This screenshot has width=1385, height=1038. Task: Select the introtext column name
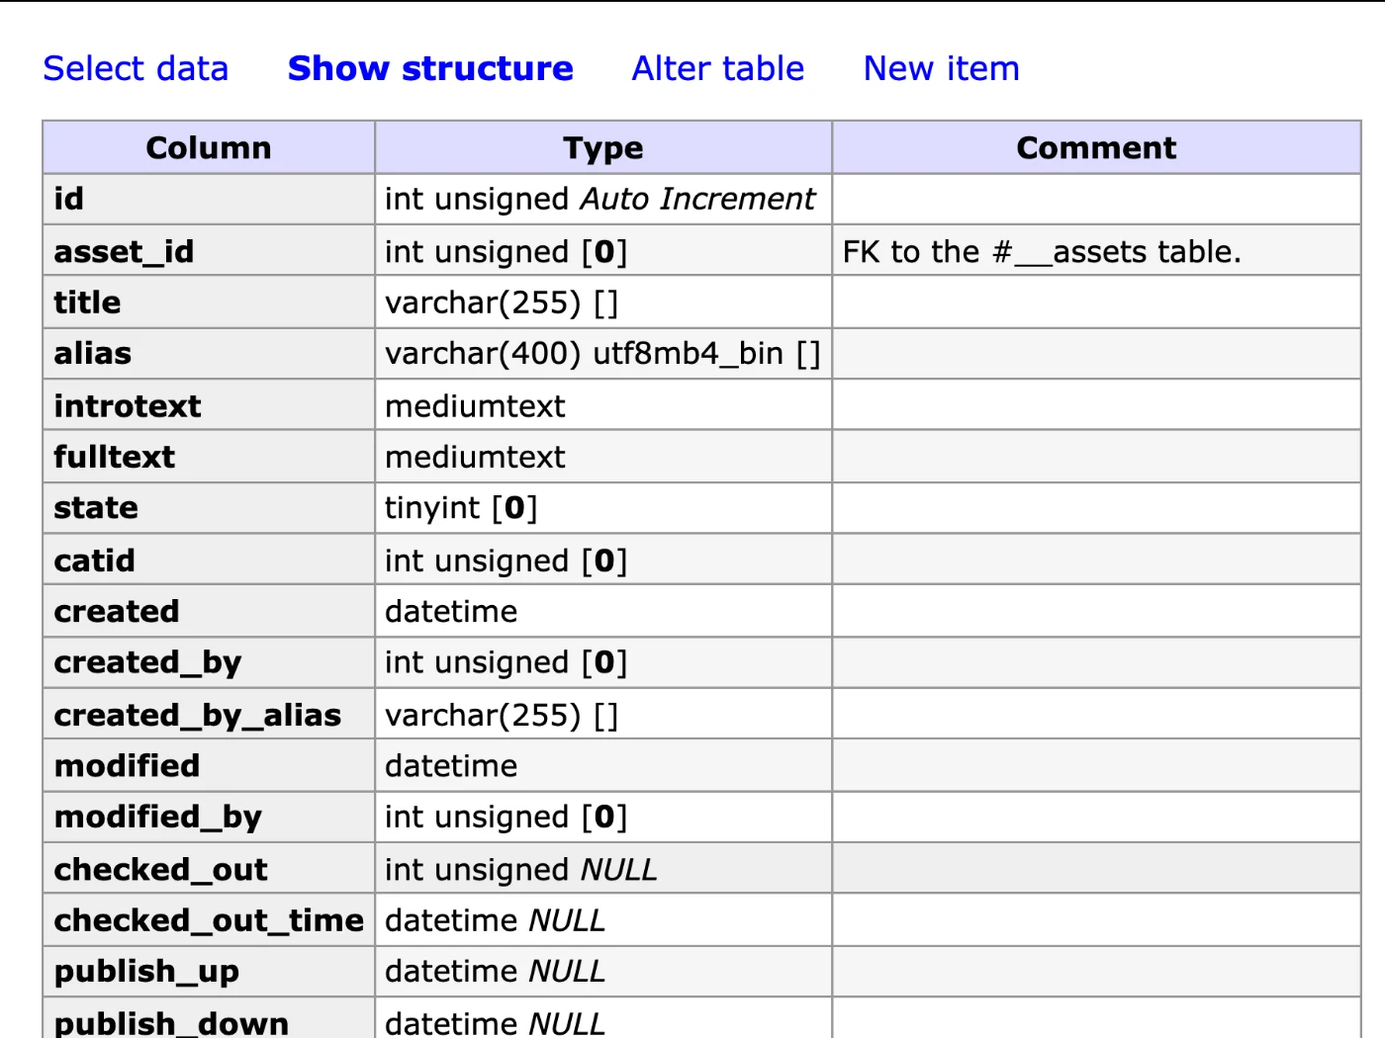(128, 405)
